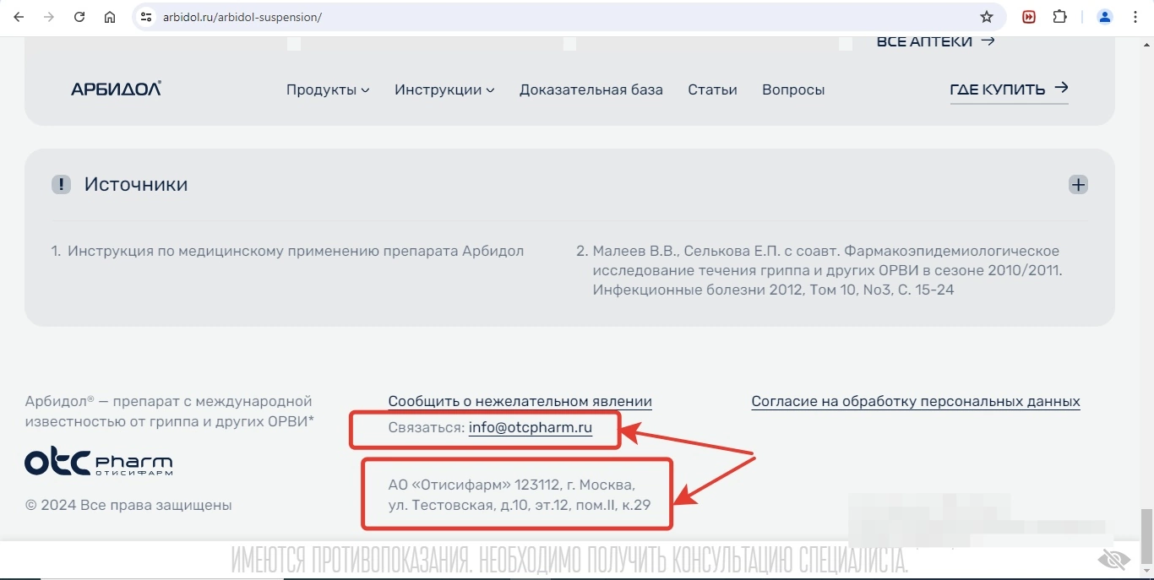The height and width of the screenshot is (580, 1154).
Task: Open the Extensions puzzle icon
Action: click(1059, 17)
